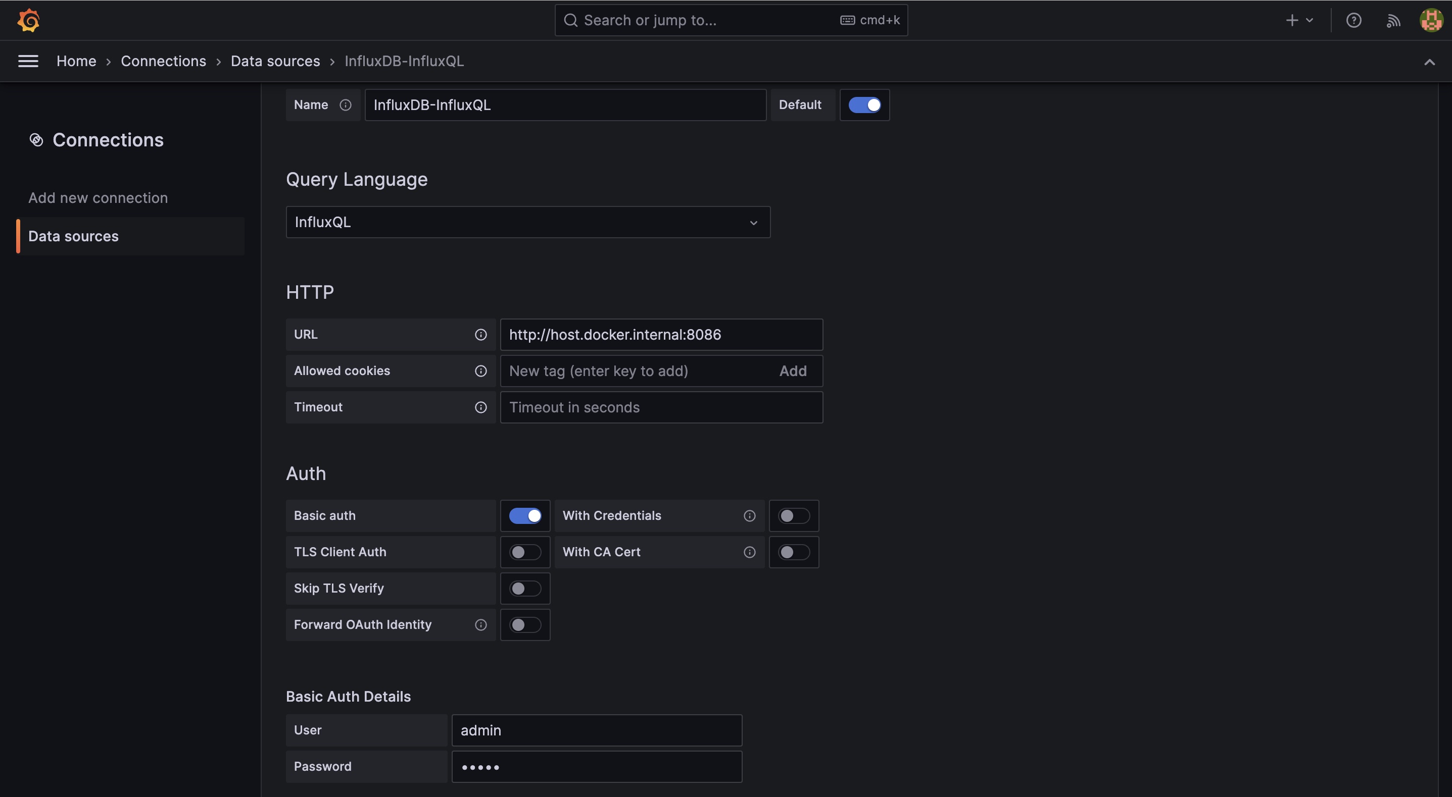
Task: Open the help question mark icon
Action: 1353,20
